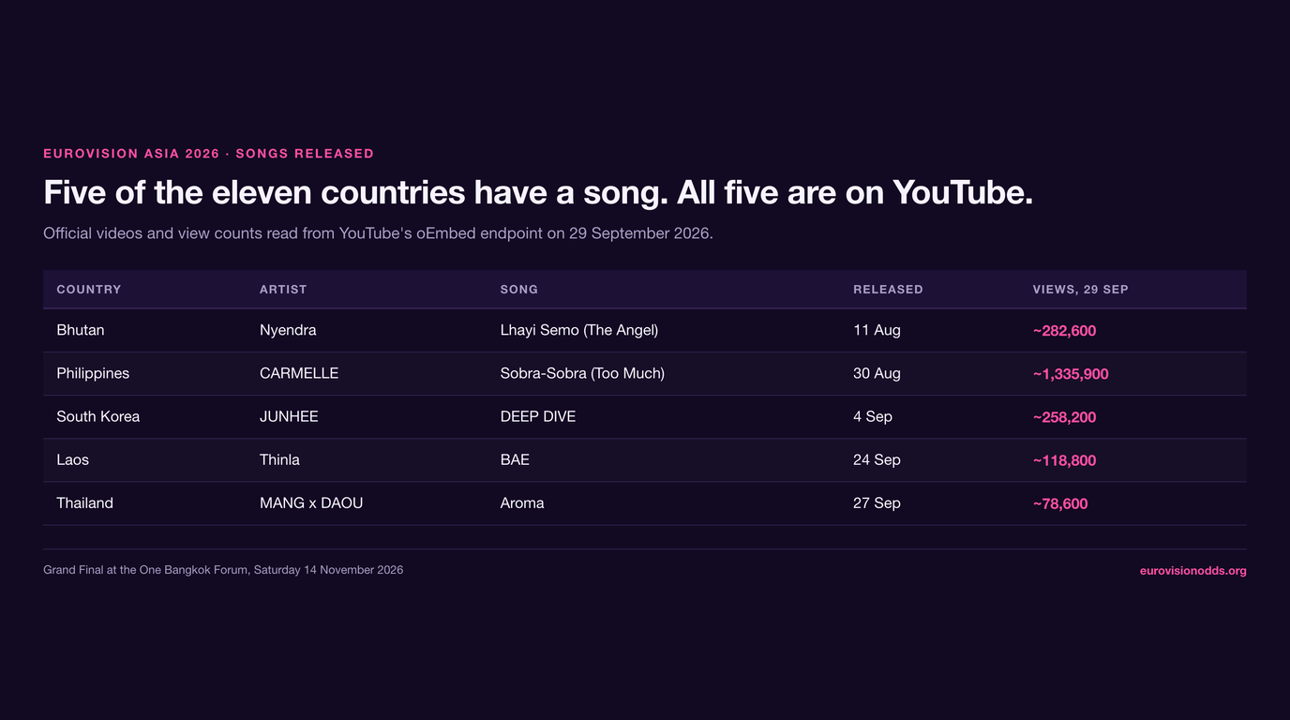1290x720 pixels.
Task: Click the ARTIST column header
Action: [x=283, y=290]
